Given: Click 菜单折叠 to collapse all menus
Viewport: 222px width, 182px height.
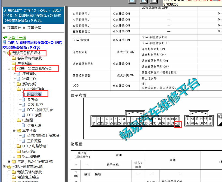Looking at the screenshot, I should tap(34, 28).
